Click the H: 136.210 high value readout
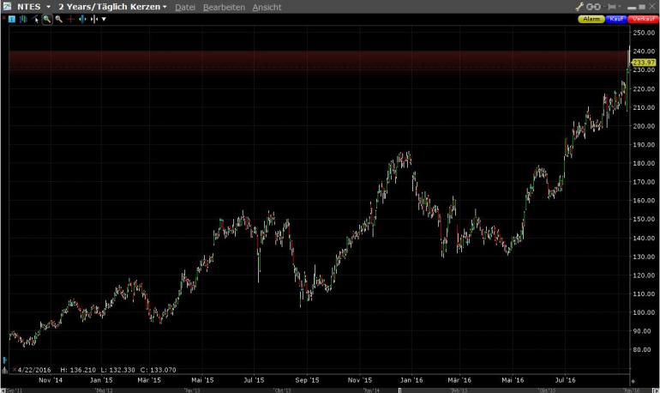Screen dimensions: 660x393 (x=78, y=370)
